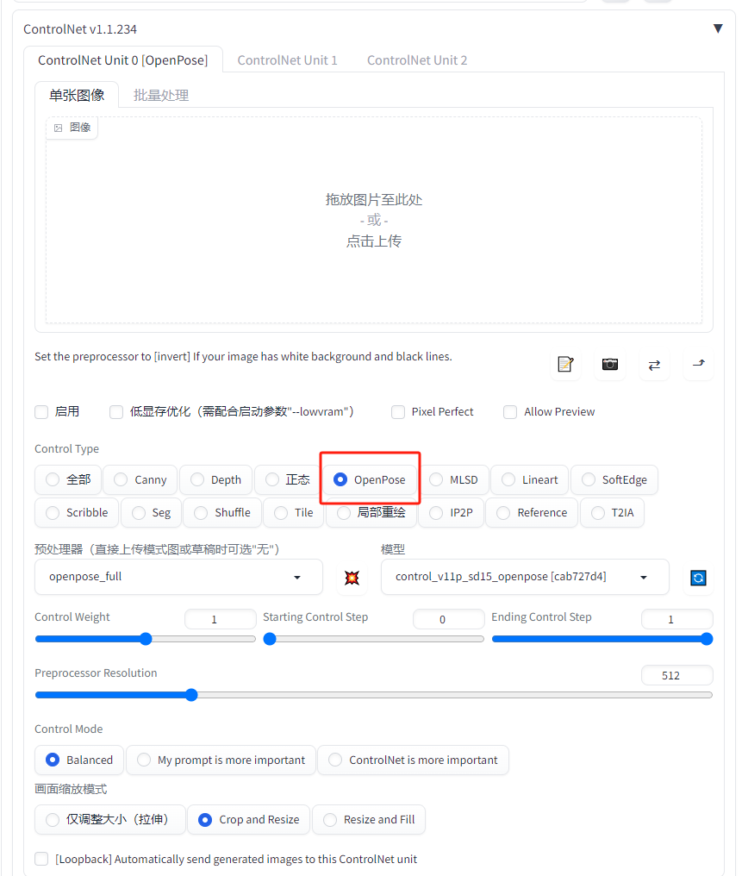Click the 点击上传 upload link

pyautogui.click(x=373, y=241)
